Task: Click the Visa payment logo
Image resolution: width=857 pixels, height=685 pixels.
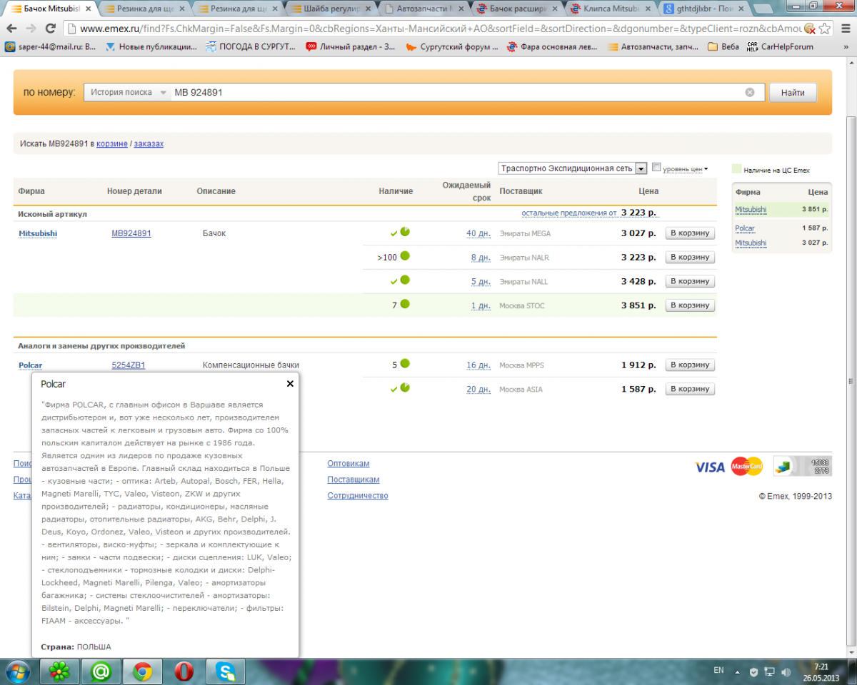Action: 710,467
